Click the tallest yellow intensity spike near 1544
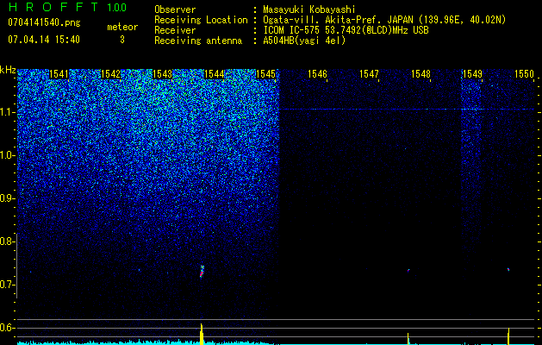This screenshot has width=542, height=345. tap(202, 334)
